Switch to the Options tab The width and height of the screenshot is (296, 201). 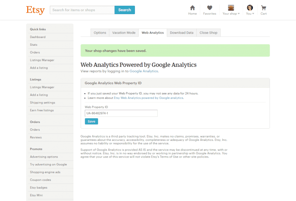(x=100, y=33)
